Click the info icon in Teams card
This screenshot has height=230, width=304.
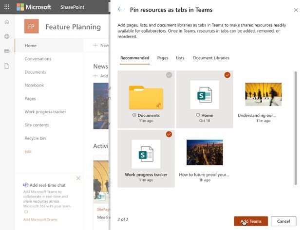[26, 212]
